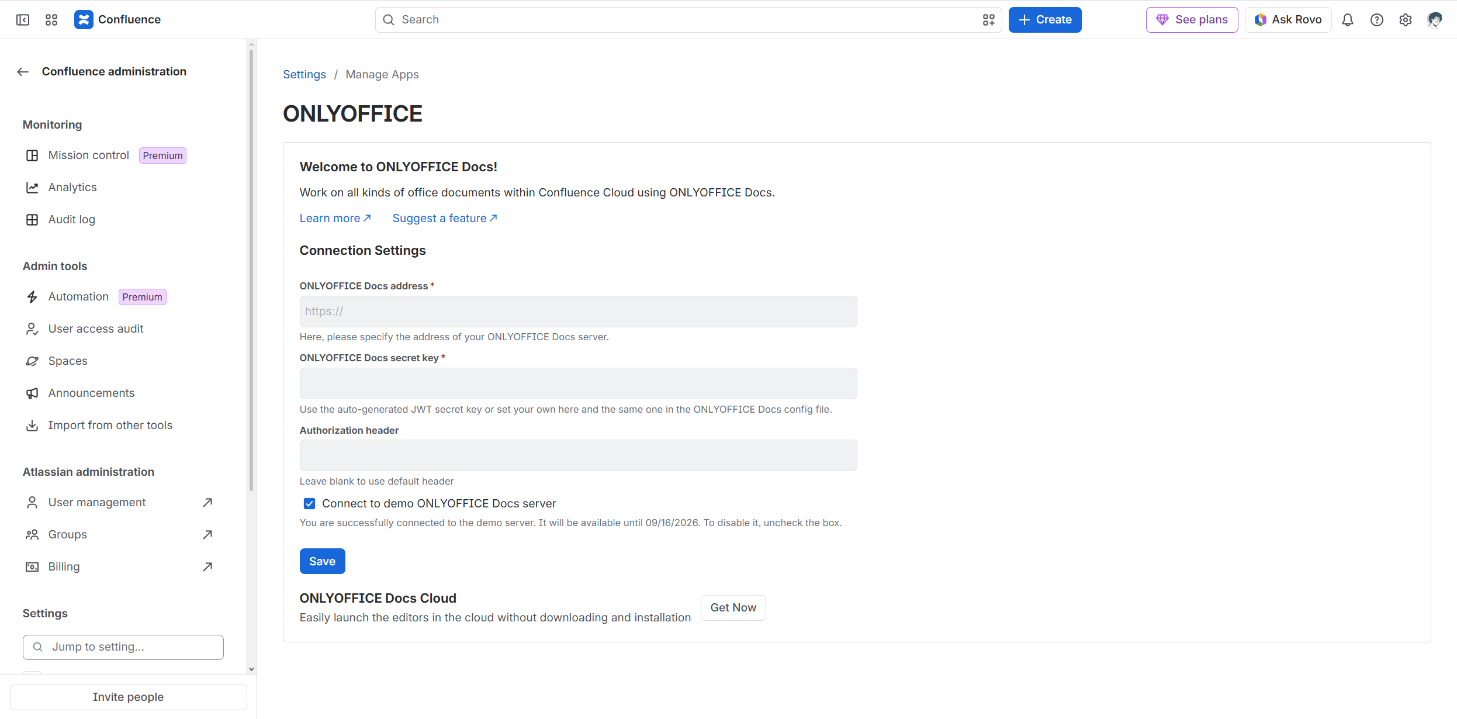
Task: Click the Groups people icon
Action: pyautogui.click(x=32, y=535)
